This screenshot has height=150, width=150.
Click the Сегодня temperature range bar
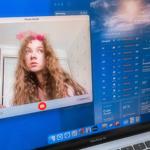(128, 39)
